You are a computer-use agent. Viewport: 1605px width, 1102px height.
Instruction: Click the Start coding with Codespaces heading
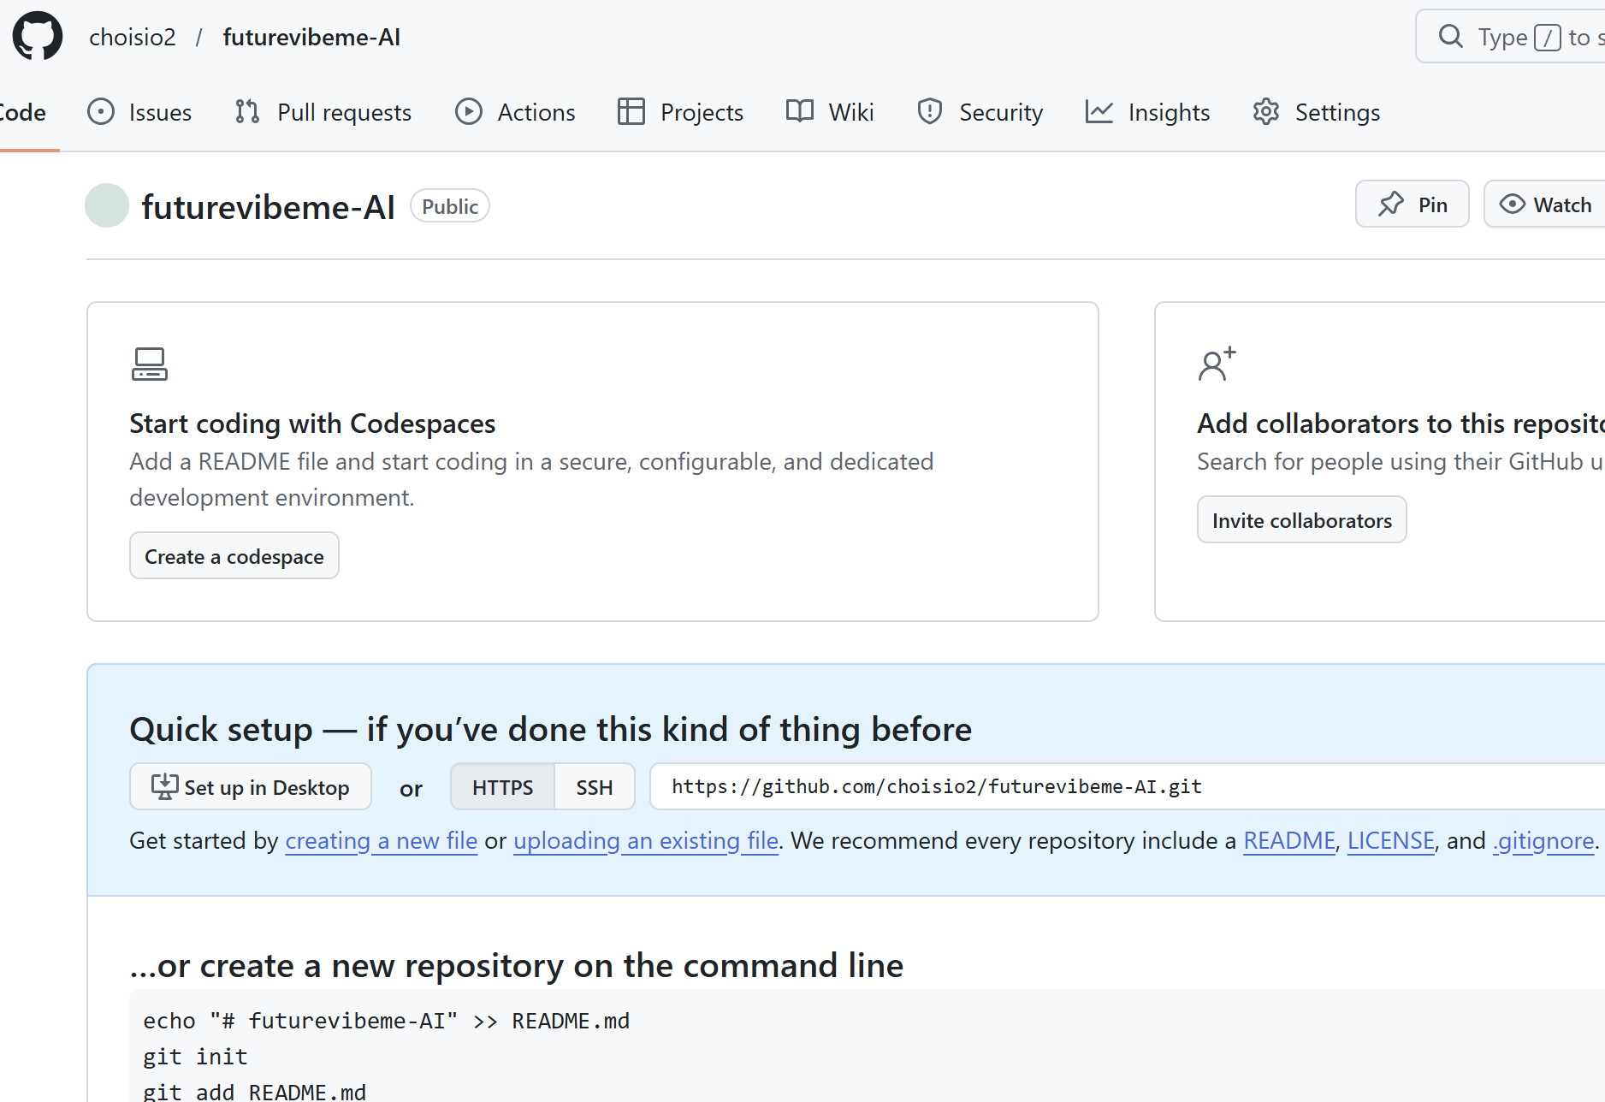[x=312, y=424]
